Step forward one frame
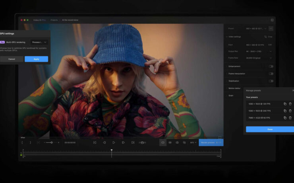Screen dimensions: 294x183 tap(123, 142)
